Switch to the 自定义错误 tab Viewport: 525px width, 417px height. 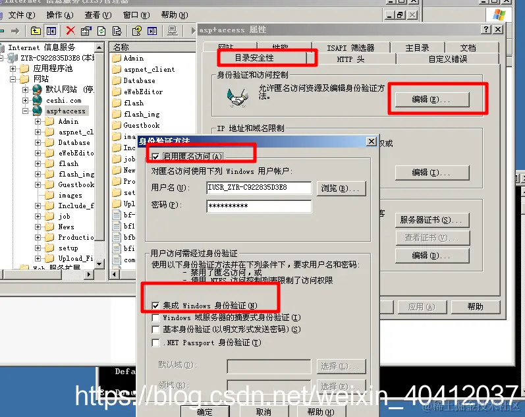coord(448,59)
